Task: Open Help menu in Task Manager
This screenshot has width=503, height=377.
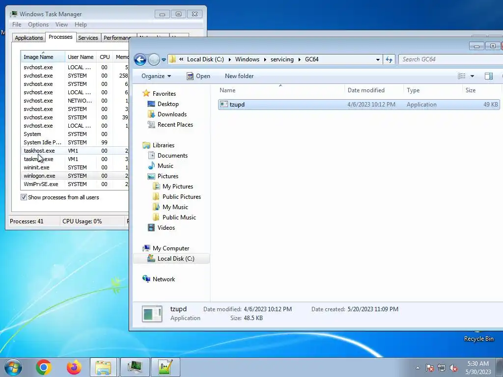Action: (81, 25)
